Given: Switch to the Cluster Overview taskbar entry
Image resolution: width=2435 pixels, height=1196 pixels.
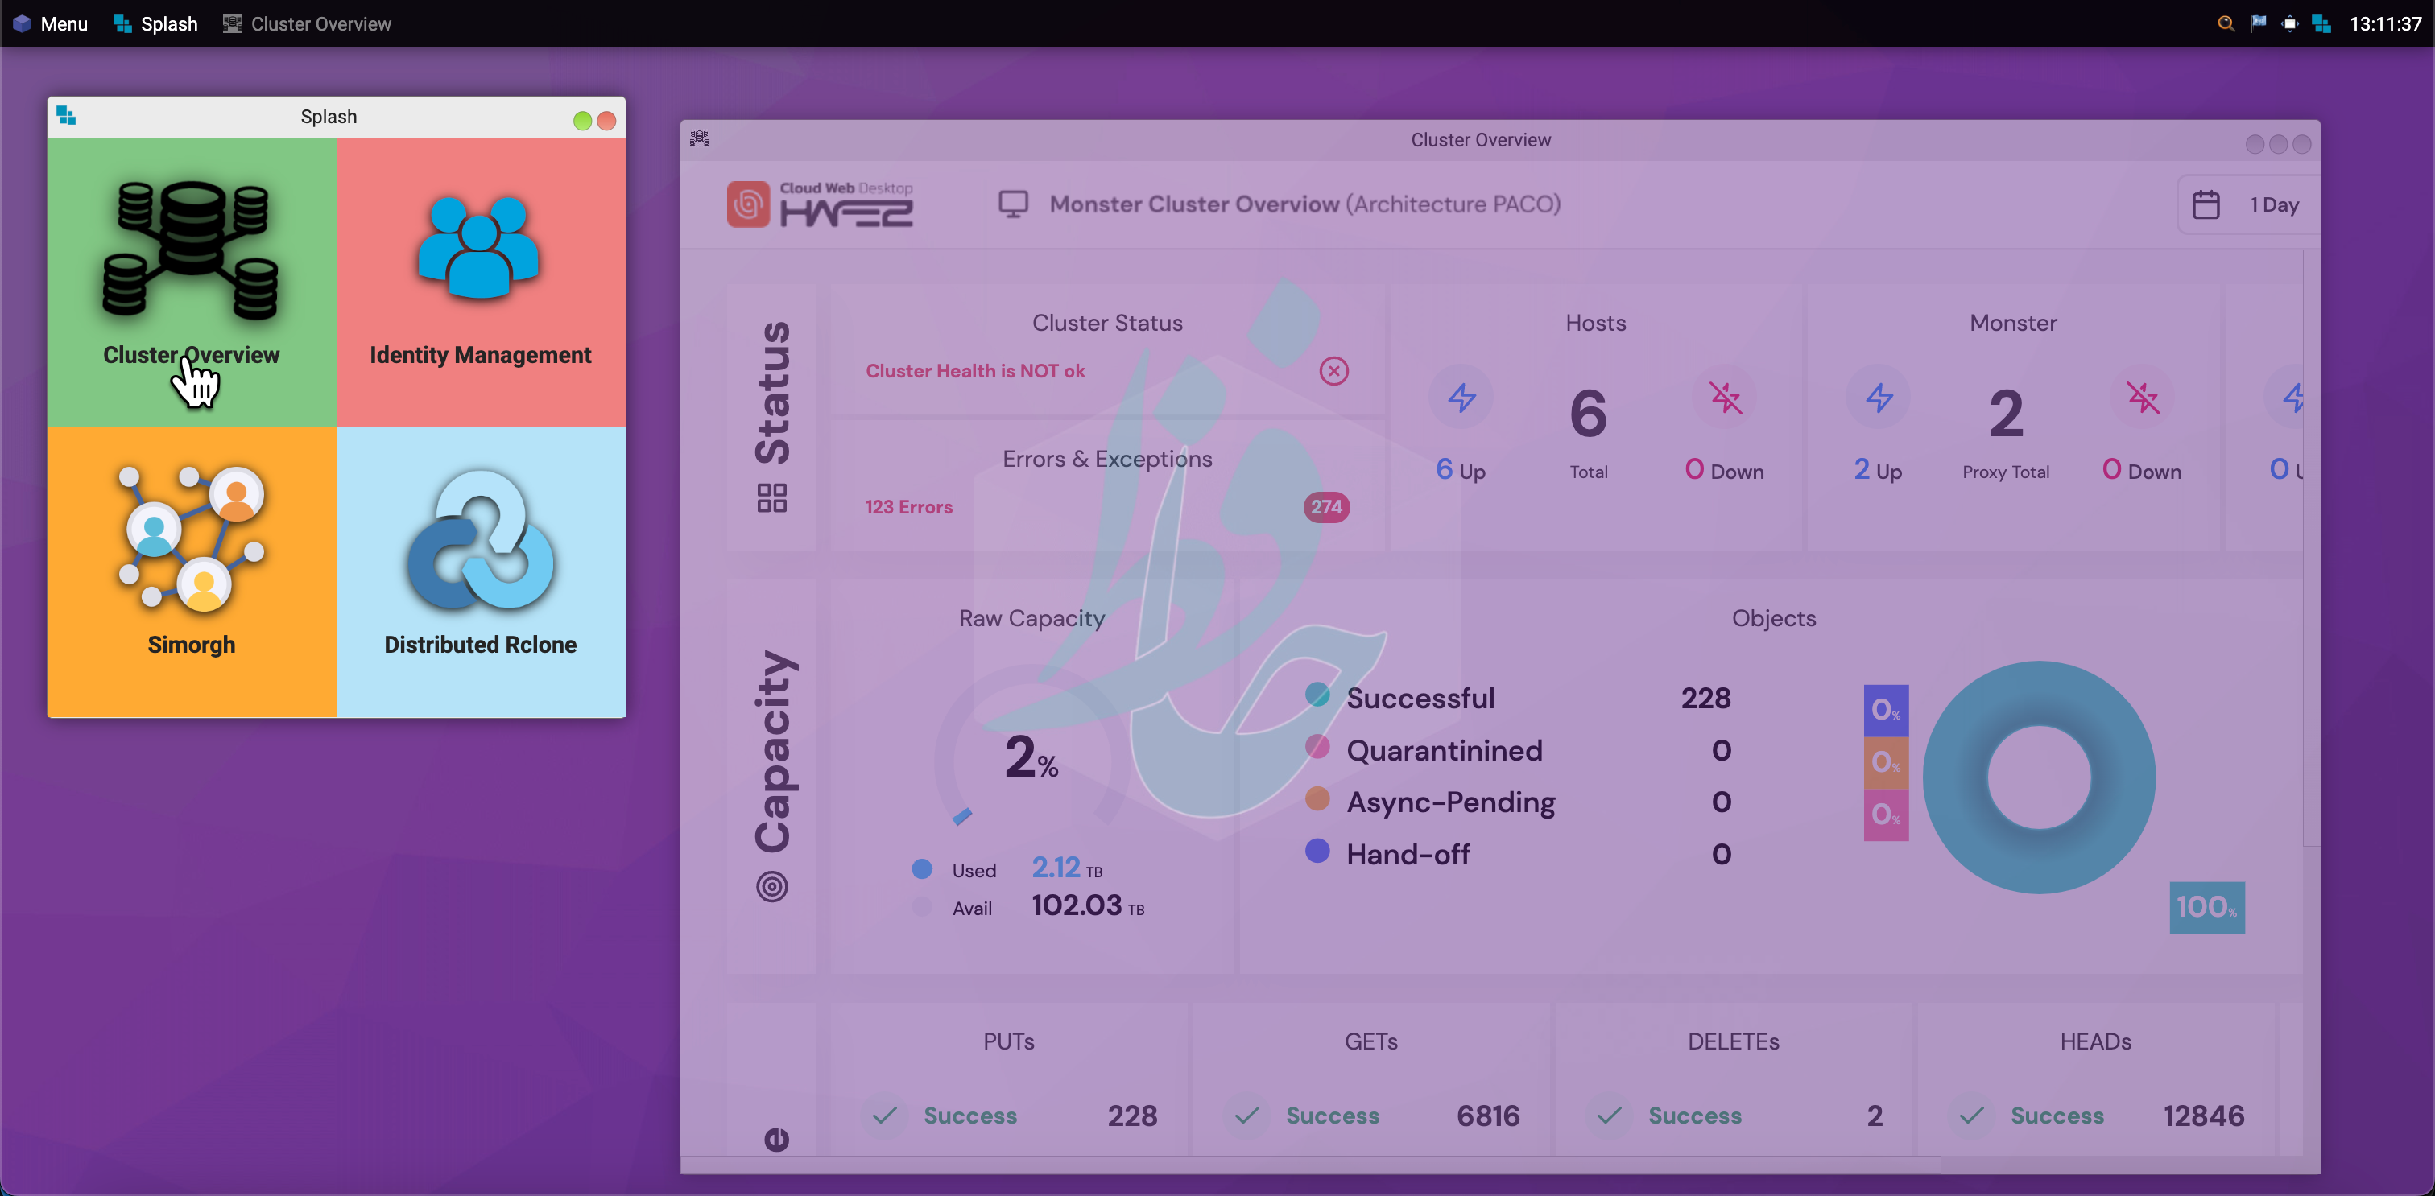Looking at the screenshot, I should click(308, 23).
